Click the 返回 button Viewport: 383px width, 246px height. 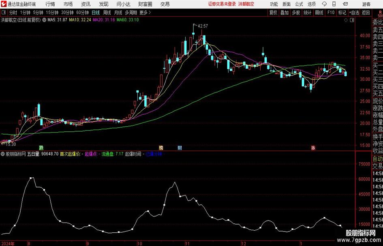pos(366,13)
